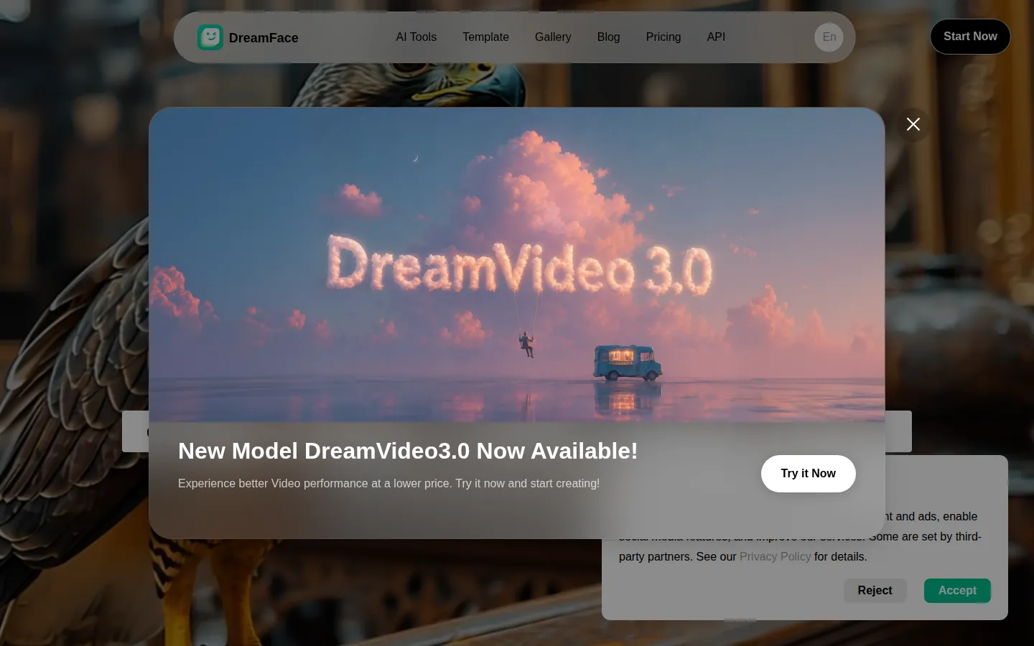Go to the Template page

pyautogui.click(x=485, y=37)
